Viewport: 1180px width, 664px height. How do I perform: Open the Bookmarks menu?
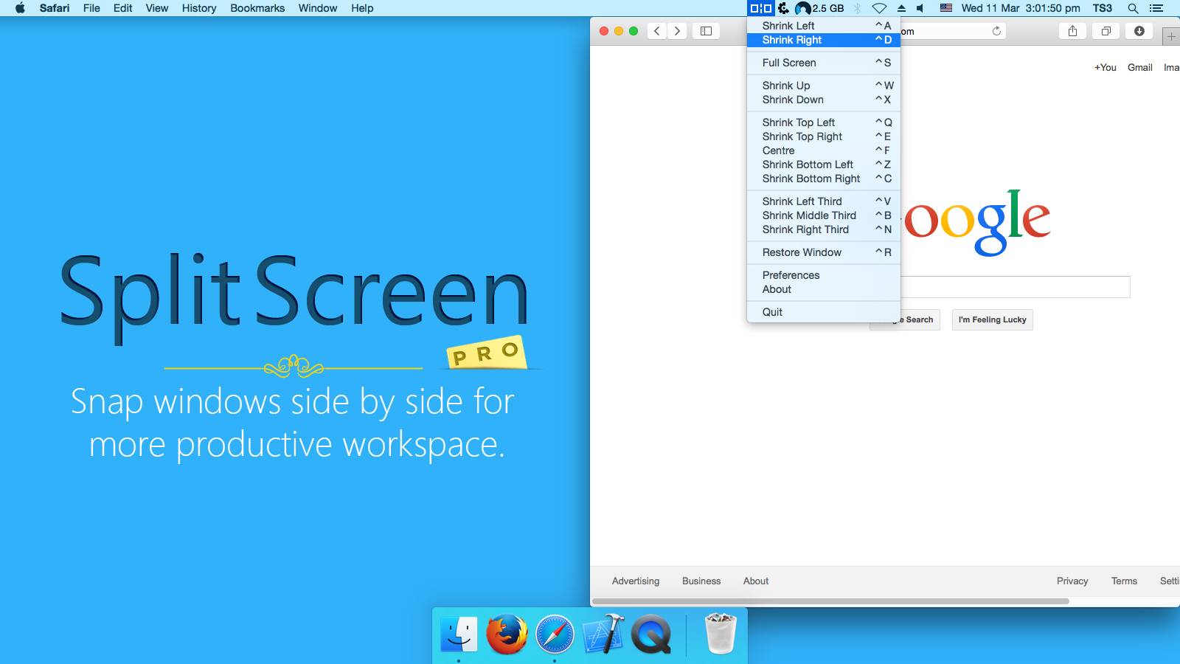[x=257, y=8]
